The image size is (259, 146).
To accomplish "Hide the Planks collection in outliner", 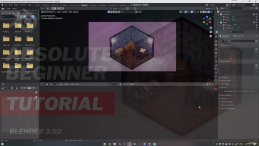I will [x=257, y=22].
